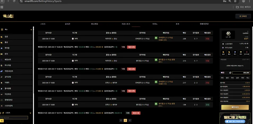
Task: Open 입금 from the left sidebar
Action: pyautogui.click(x=16, y=37)
